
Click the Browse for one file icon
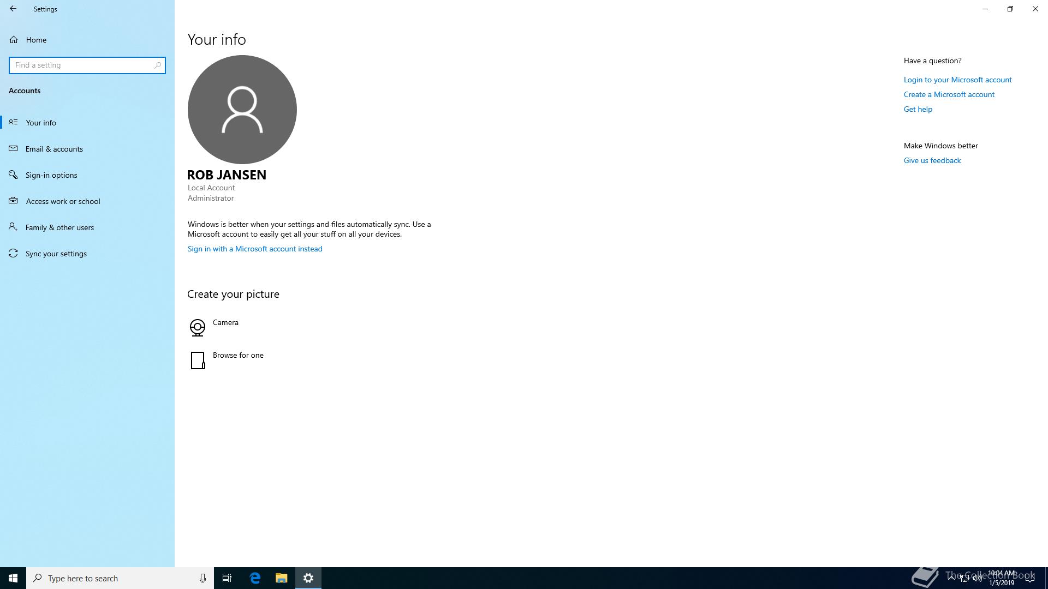[198, 360]
